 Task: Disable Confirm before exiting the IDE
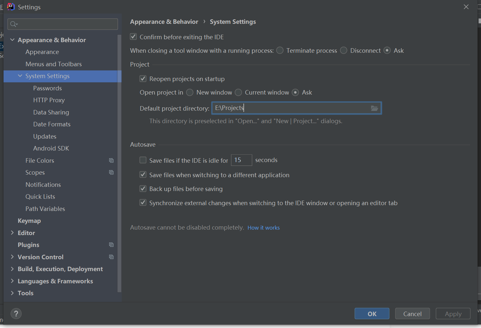pos(133,37)
